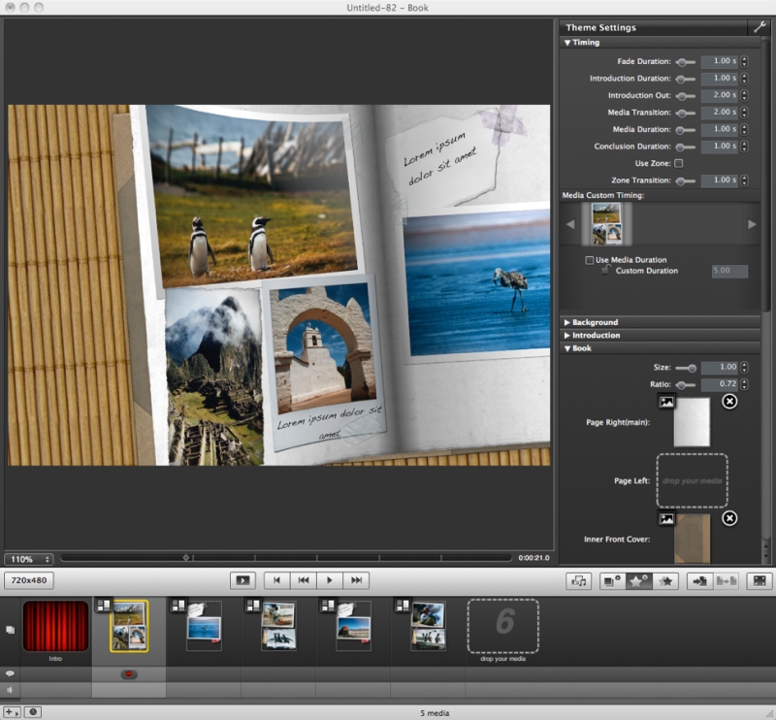This screenshot has height=720, width=776.
Task: Play the slideshow preview
Action: click(x=330, y=580)
